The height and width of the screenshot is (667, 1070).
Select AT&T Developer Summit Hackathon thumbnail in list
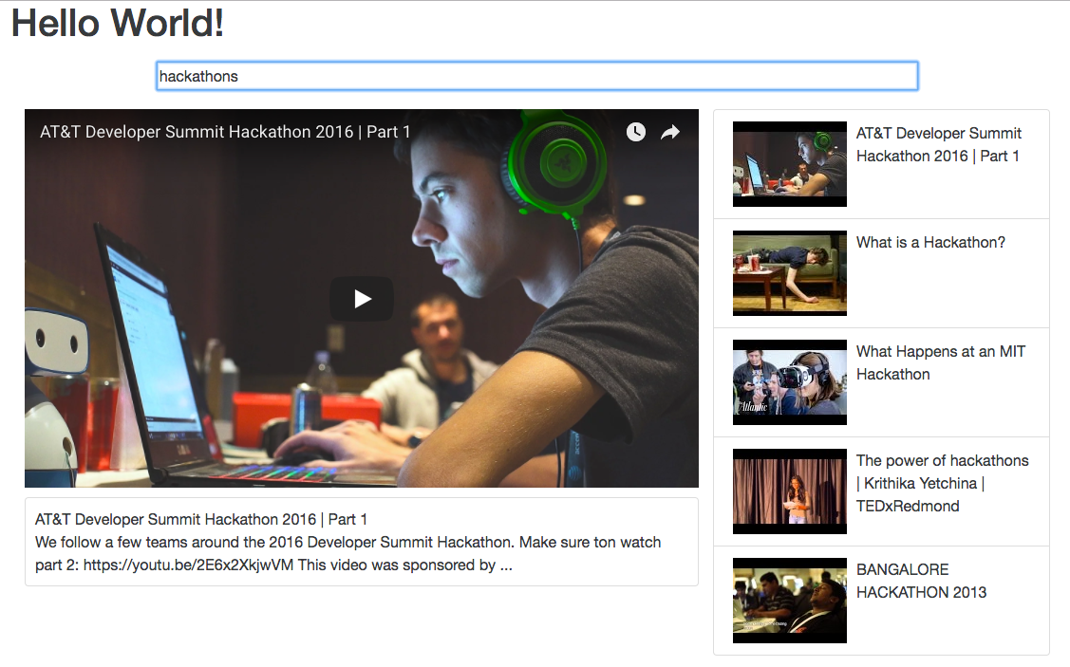tap(790, 164)
